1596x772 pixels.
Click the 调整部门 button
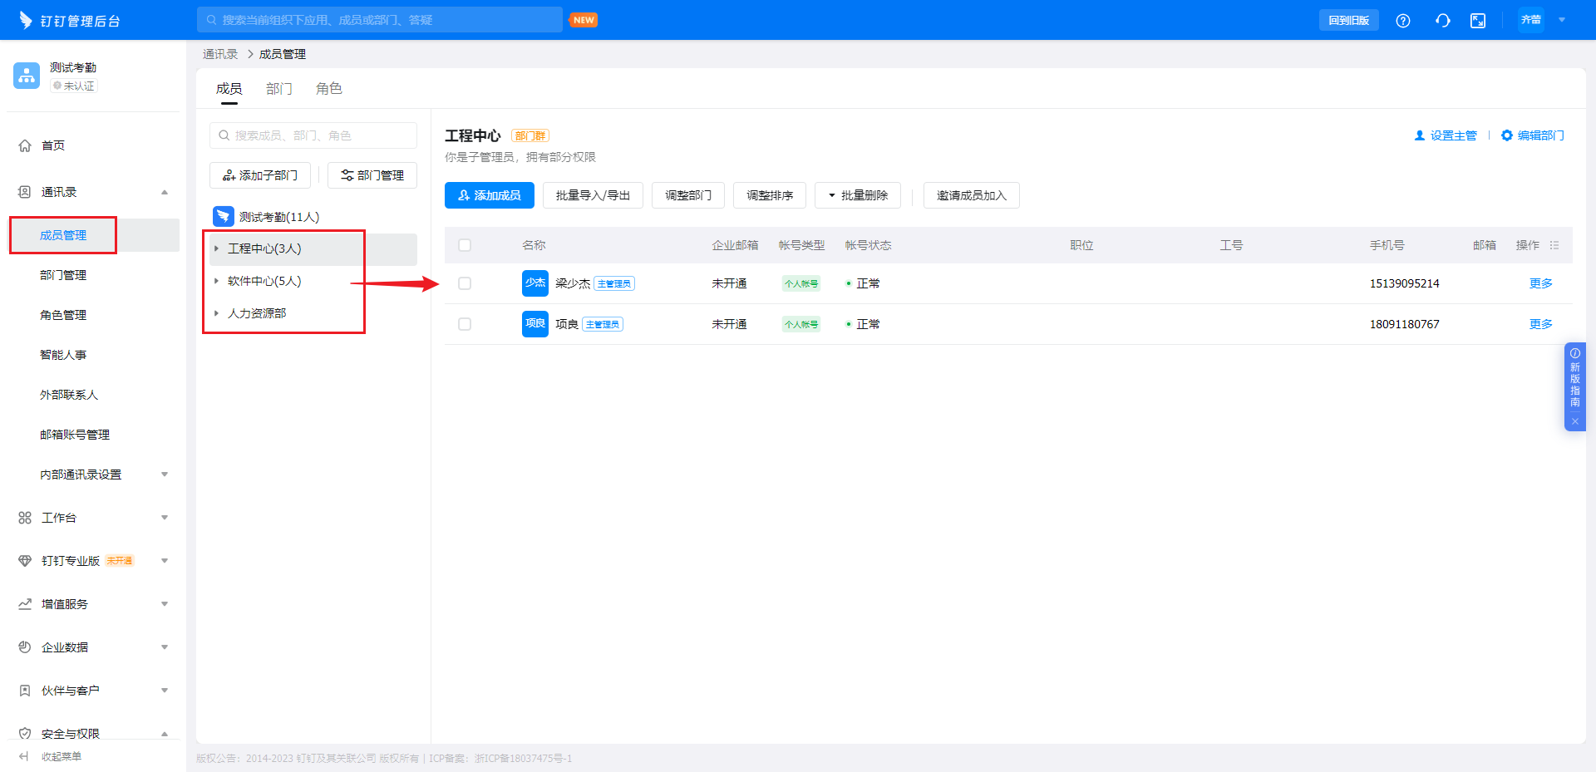(x=688, y=195)
